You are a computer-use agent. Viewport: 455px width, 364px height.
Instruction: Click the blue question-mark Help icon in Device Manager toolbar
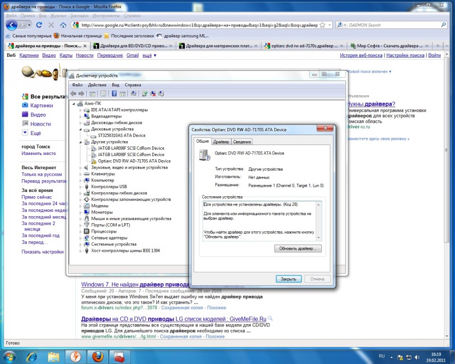click(x=114, y=93)
